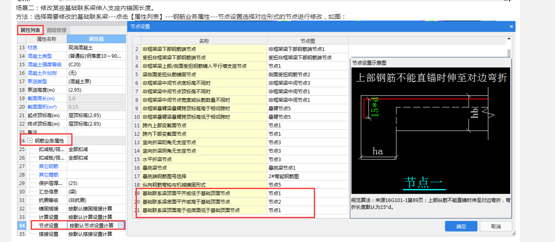Select row 基础联系梁顶面平齐或低于基础顶面节点
The height and width of the screenshot is (242, 555).
tap(241, 193)
